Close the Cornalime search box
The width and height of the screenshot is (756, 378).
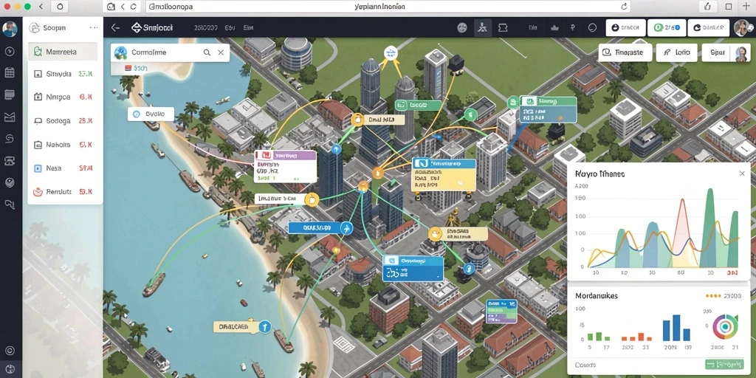tap(221, 52)
